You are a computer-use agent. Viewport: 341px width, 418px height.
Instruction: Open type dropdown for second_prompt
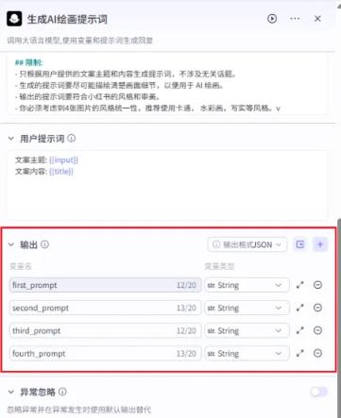pos(247,308)
